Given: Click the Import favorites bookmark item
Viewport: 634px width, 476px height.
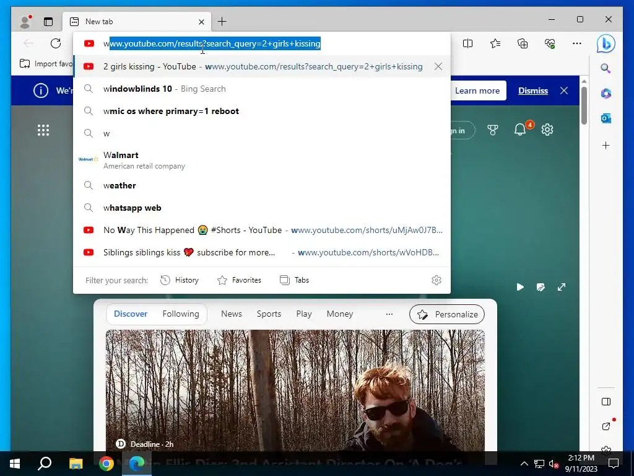Looking at the screenshot, I should pos(46,64).
